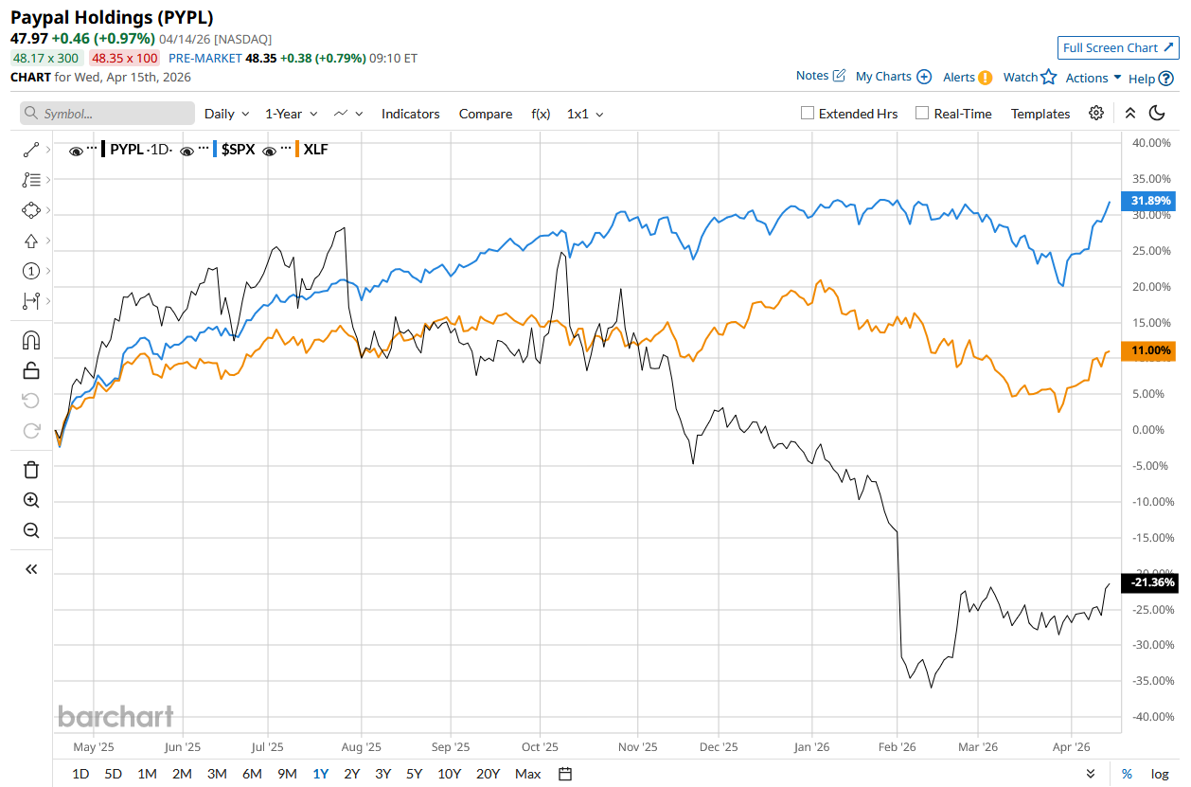Click the trash can delete drawings icon

30,470
